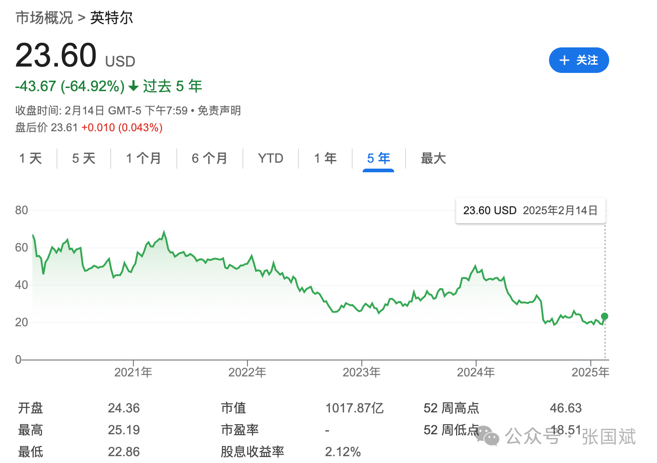Click the green data point on chart

(x=605, y=316)
